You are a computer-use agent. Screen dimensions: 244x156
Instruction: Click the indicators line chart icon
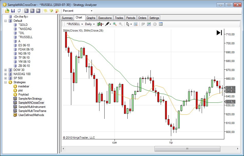(149, 24)
